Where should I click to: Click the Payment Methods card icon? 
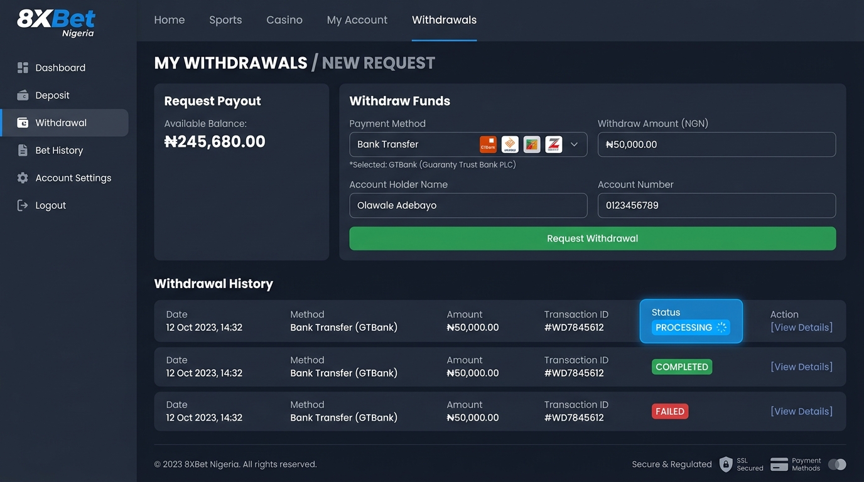(779, 464)
